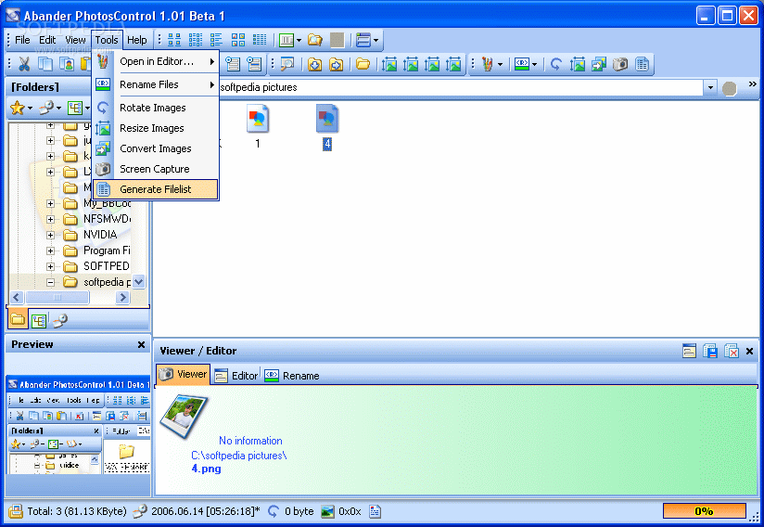Screen dimensions: 764x527
Task: Click the document icon in status bar
Action: [x=375, y=511]
